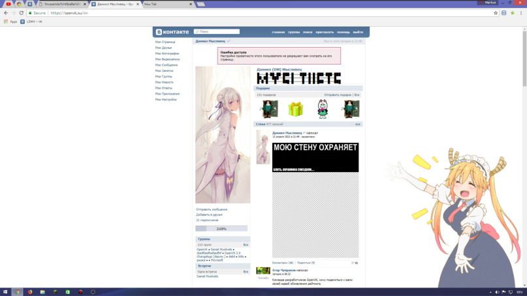This screenshot has width=527, height=296.
Task: Open Мои Настройки in sidebar
Action: (166, 100)
